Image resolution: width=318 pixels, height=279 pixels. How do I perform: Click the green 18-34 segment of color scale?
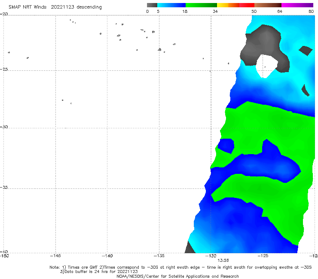[x=201, y=5]
